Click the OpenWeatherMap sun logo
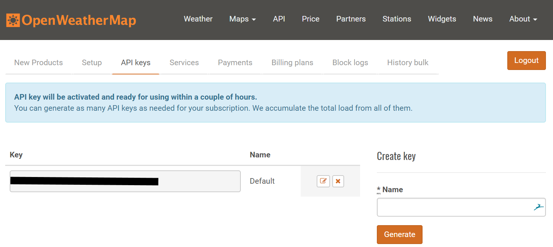Screen dimensions: 553x247 [x=13, y=20]
